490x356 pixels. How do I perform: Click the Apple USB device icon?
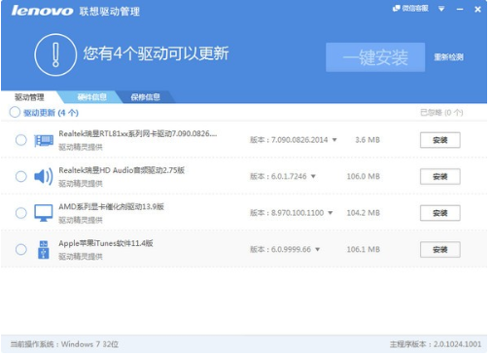pyautogui.click(x=44, y=249)
